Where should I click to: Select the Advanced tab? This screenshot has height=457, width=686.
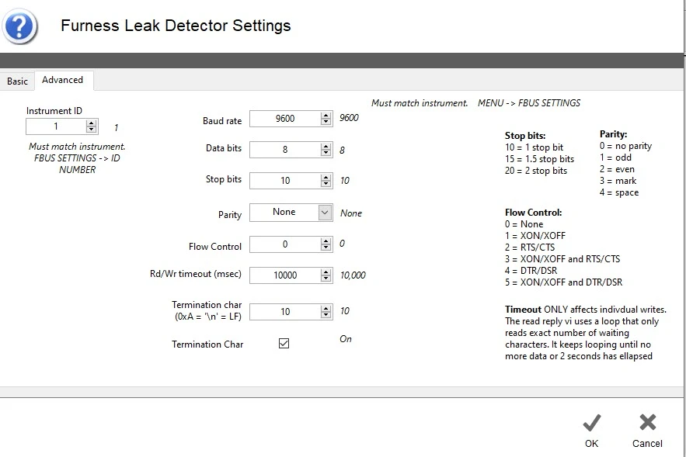(62, 80)
